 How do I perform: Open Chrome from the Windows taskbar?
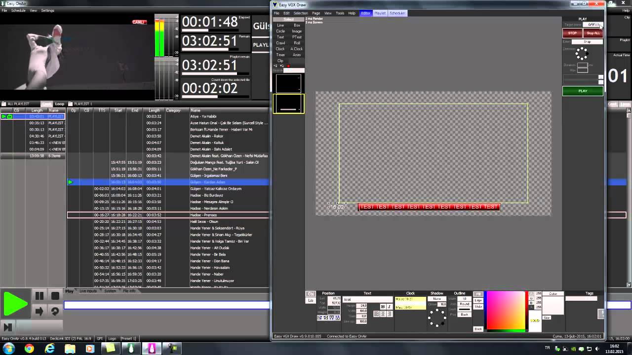(x=29, y=349)
